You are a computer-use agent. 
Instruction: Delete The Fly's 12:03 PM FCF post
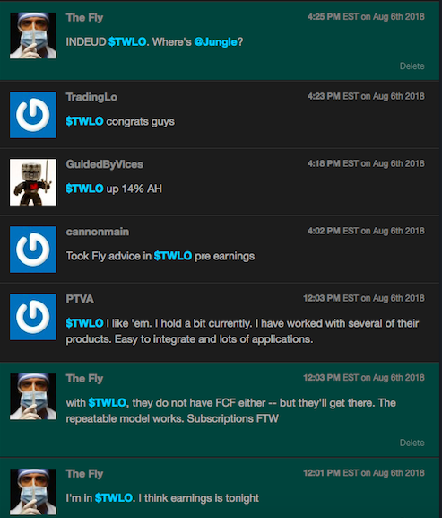tap(412, 443)
